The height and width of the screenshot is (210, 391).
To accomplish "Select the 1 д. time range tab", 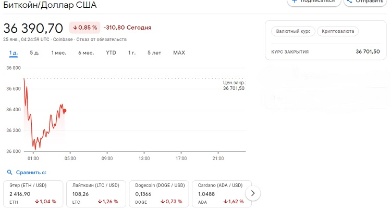I will [14, 52].
